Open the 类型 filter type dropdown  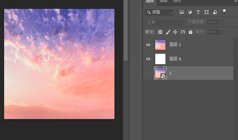(159, 12)
